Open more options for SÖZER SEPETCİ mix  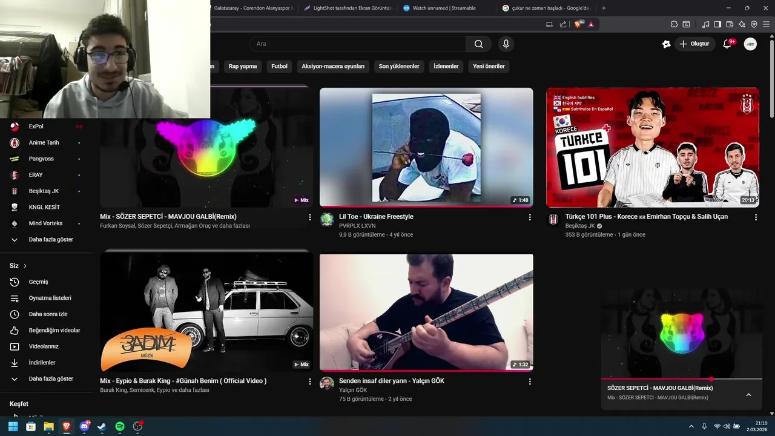tap(310, 217)
